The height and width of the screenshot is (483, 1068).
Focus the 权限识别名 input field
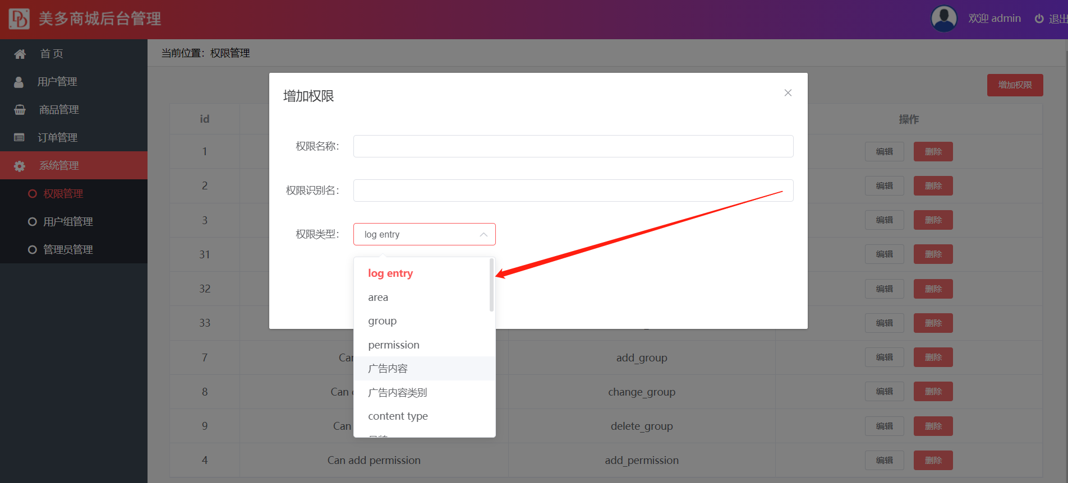(573, 191)
